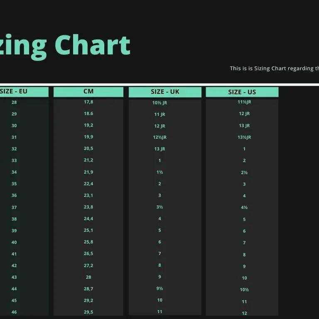Select the 29,5 centimeter value

pos(88,312)
